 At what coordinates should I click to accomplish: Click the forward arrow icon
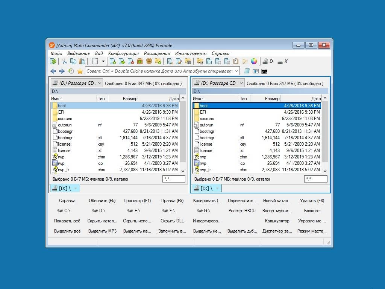[x=62, y=71]
